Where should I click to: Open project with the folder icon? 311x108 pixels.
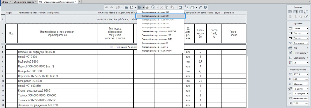(126, 8)
